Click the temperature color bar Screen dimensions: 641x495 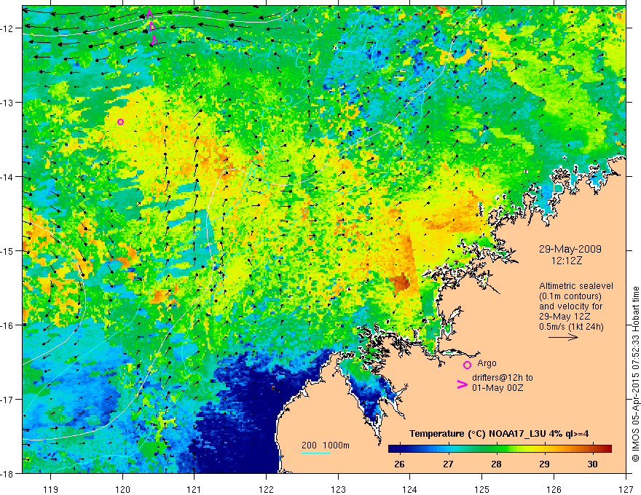click(x=500, y=449)
